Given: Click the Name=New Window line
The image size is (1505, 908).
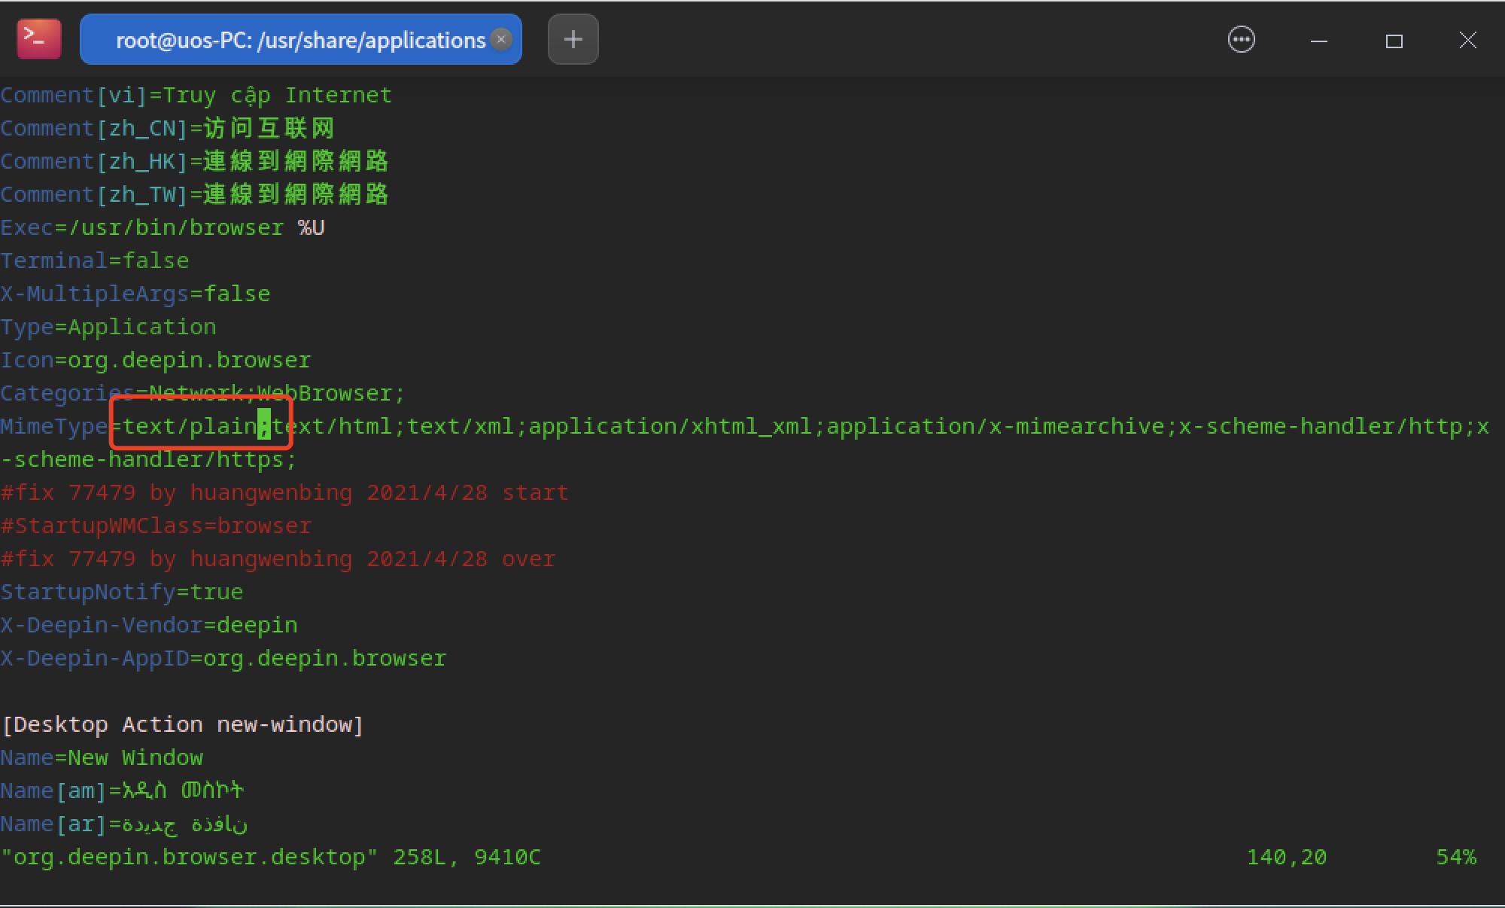Looking at the screenshot, I should 102,757.
